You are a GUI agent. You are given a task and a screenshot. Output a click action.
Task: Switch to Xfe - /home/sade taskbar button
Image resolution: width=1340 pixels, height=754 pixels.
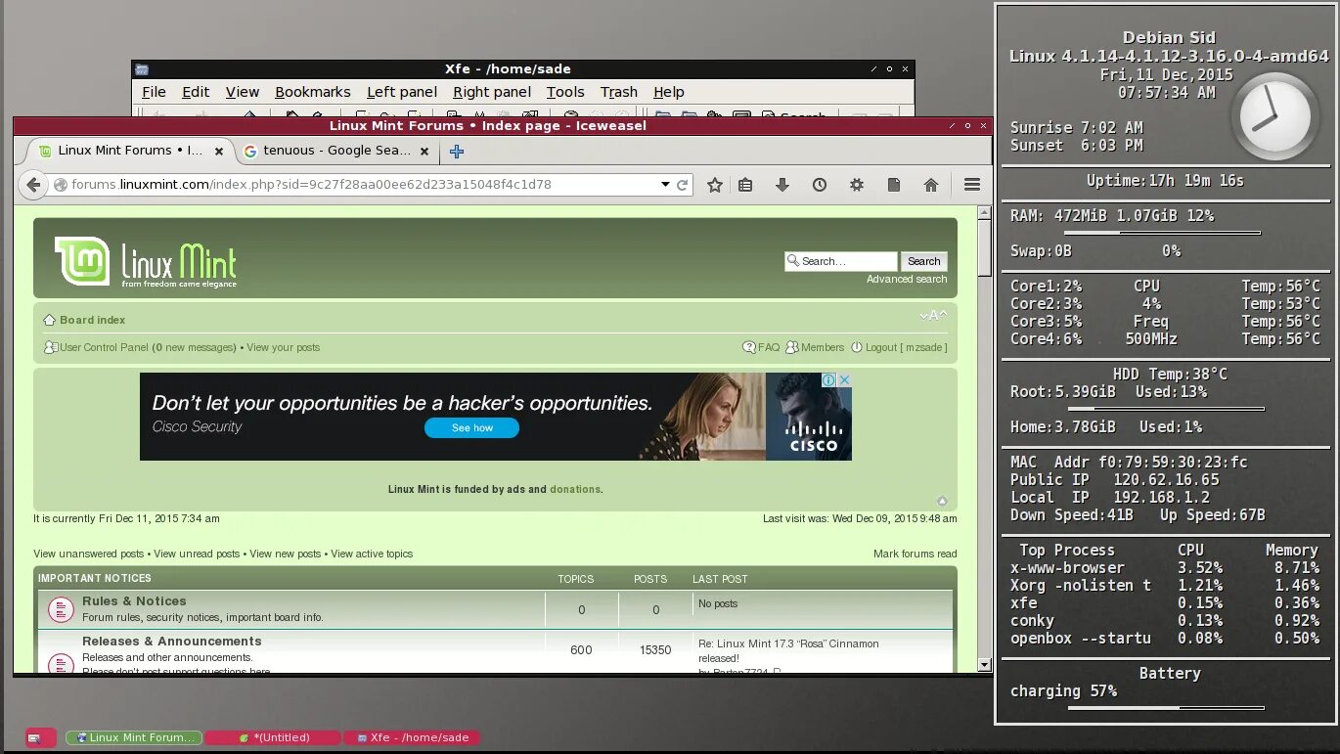(412, 737)
